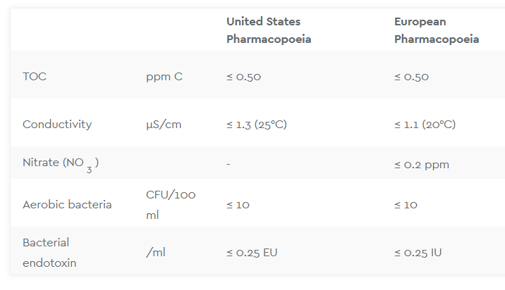Image resolution: width=505 pixels, height=290 pixels.
Task: Click the Conductivity row label
Action: pos(57,125)
